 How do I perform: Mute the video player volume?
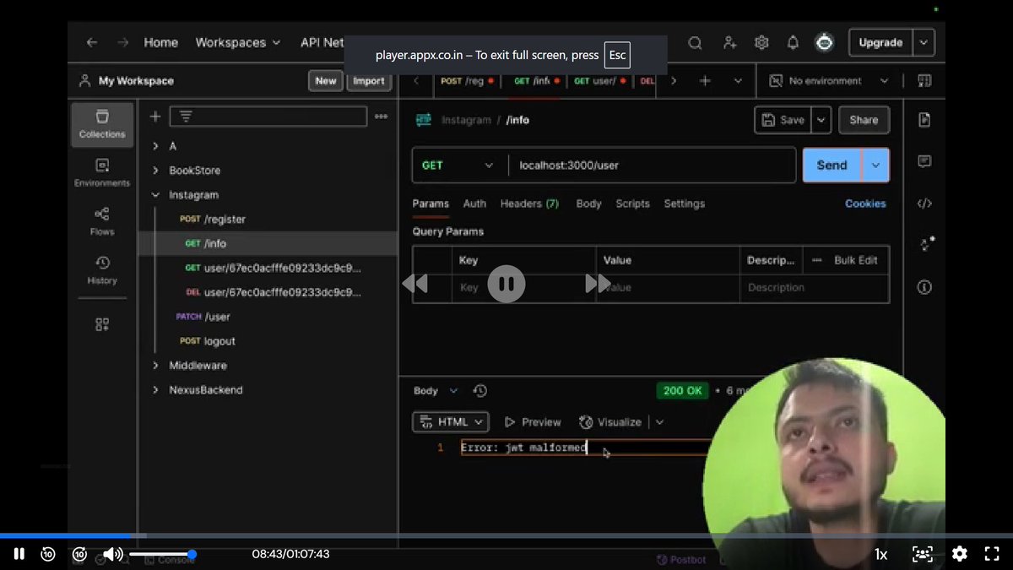coord(112,554)
